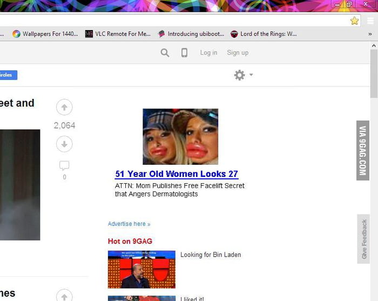Click the Advertise here link
Viewport: 378px width, 301px height.
129,224
